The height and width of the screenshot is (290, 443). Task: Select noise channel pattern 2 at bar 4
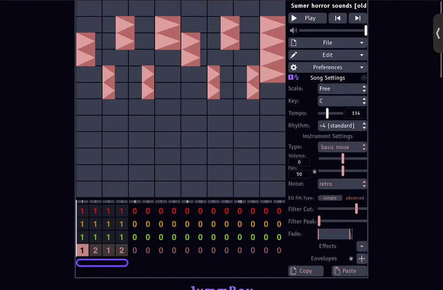(x=122, y=250)
